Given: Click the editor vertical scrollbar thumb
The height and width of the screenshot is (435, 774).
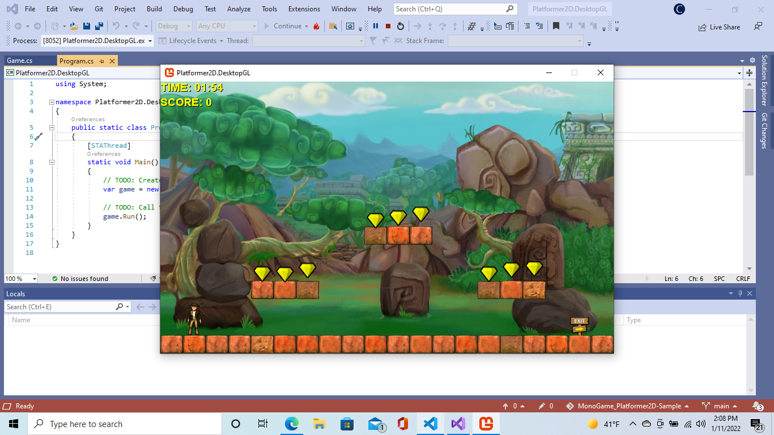Looking at the screenshot, I should 749,133.
